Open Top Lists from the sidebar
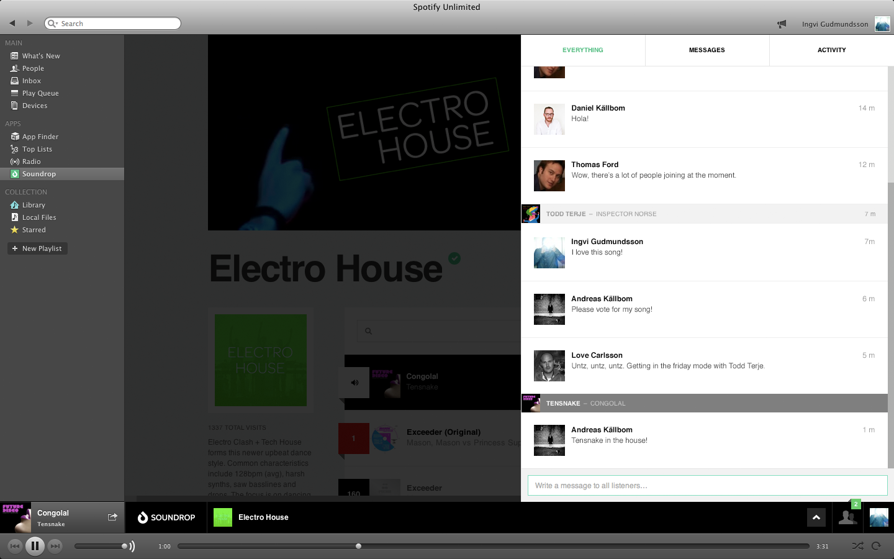The image size is (894, 559). tap(37, 148)
